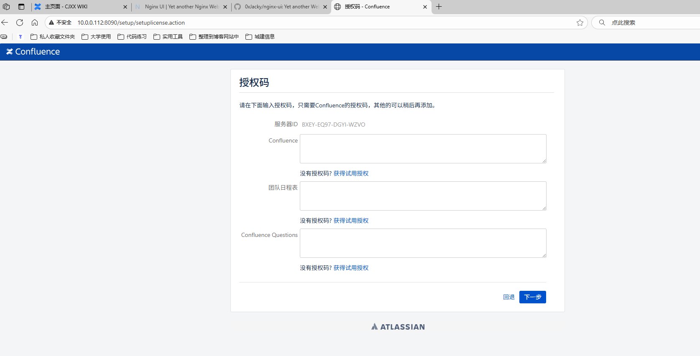
Task: Click the search magnifier icon
Action: pos(602,23)
